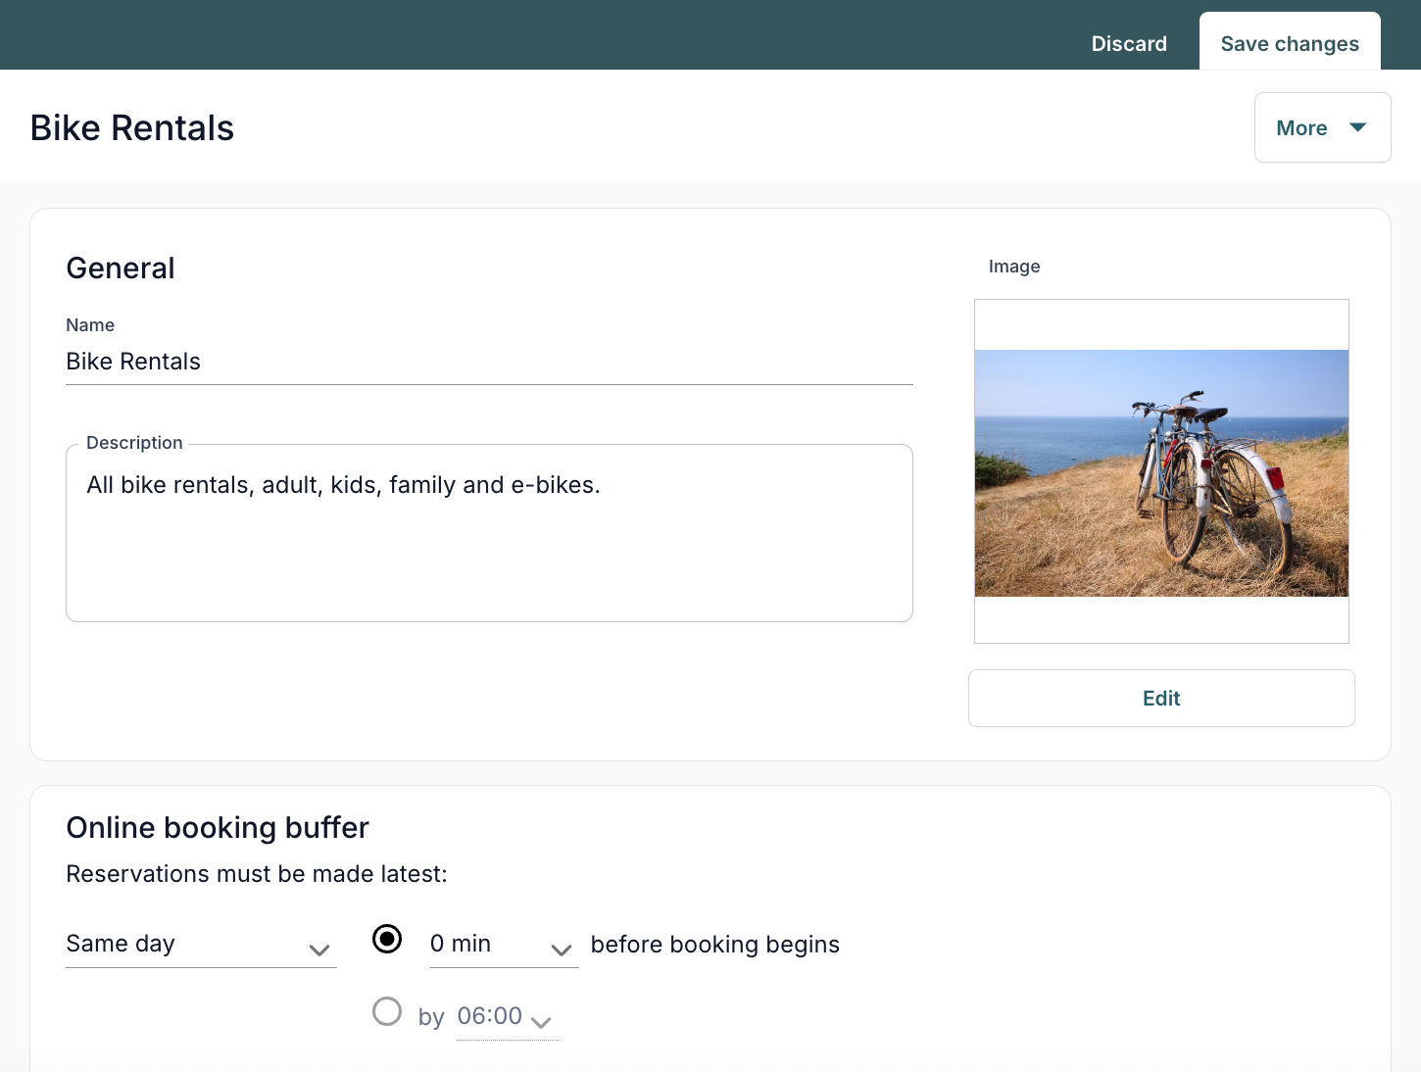Viewport: 1421px width, 1072px height.
Task: Click into the Description text area
Action: (x=489, y=533)
